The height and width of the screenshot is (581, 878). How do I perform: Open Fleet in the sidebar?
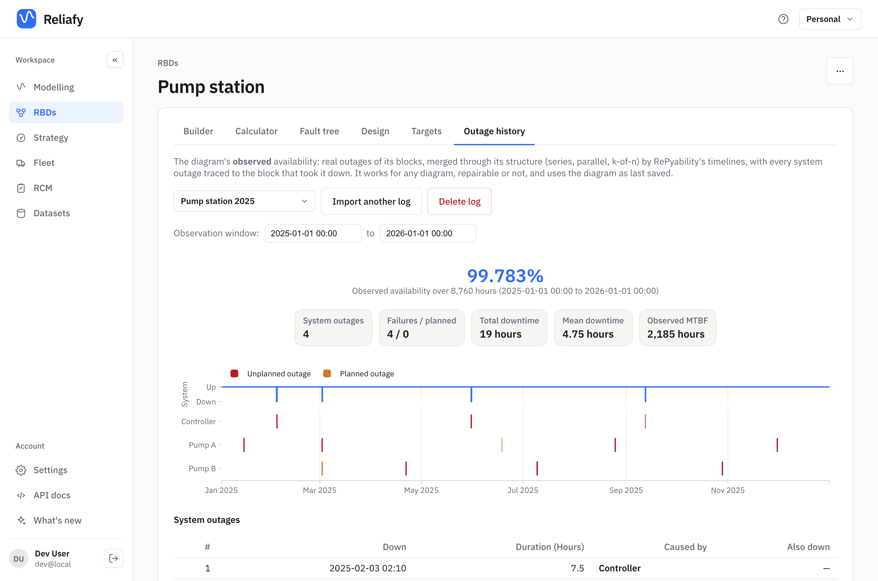pos(66,163)
